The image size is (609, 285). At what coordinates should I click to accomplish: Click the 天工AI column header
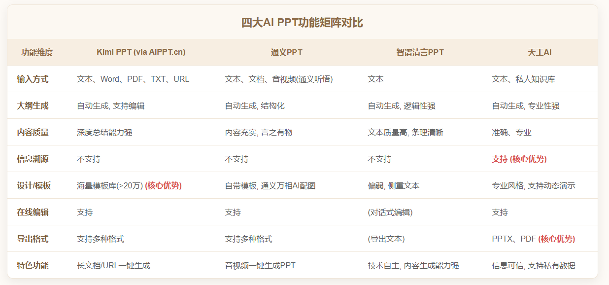click(539, 52)
